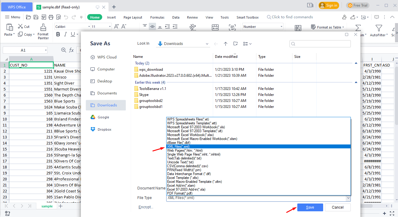The width and height of the screenshot is (398, 217).
Task: Switch to the Insert ribbon tab
Action: coord(111,17)
